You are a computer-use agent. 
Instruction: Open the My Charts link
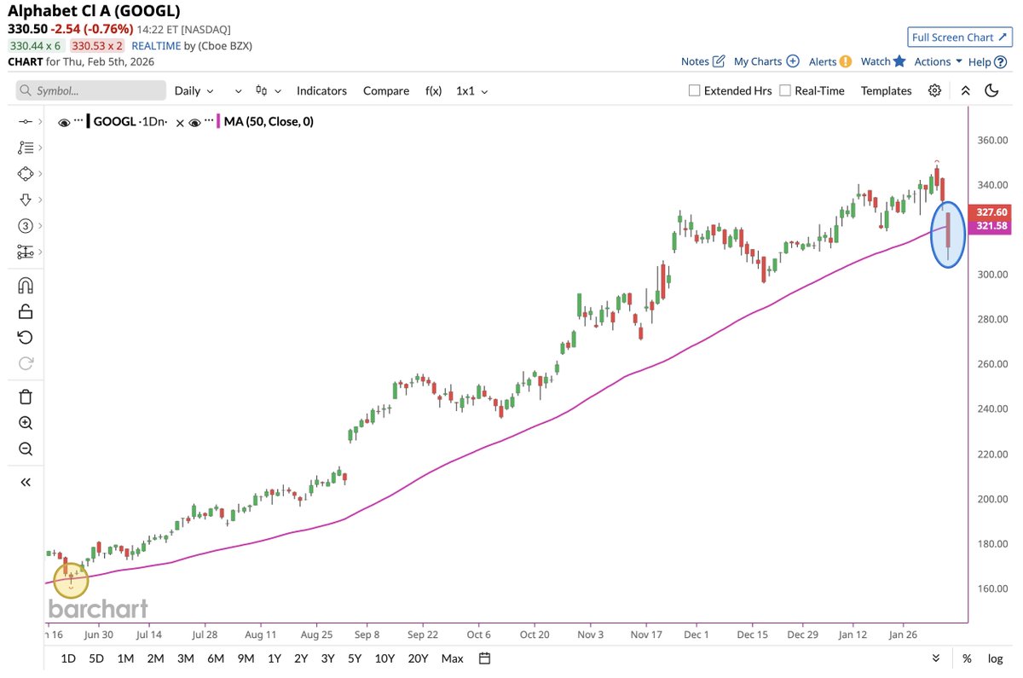[766, 61]
